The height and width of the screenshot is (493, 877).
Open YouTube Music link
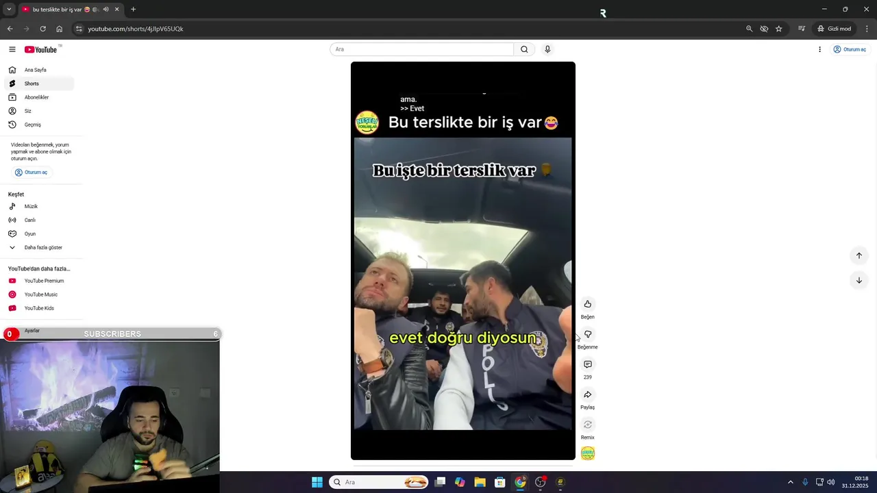[x=39, y=294]
